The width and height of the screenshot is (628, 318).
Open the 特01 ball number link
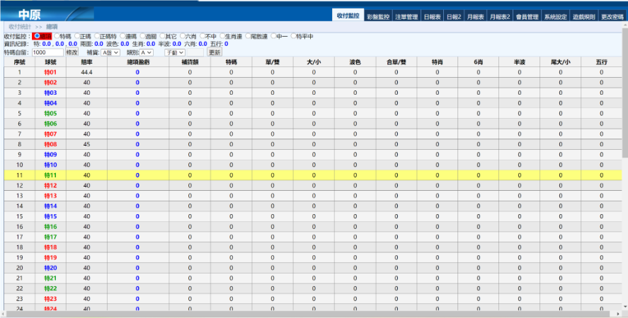point(50,72)
